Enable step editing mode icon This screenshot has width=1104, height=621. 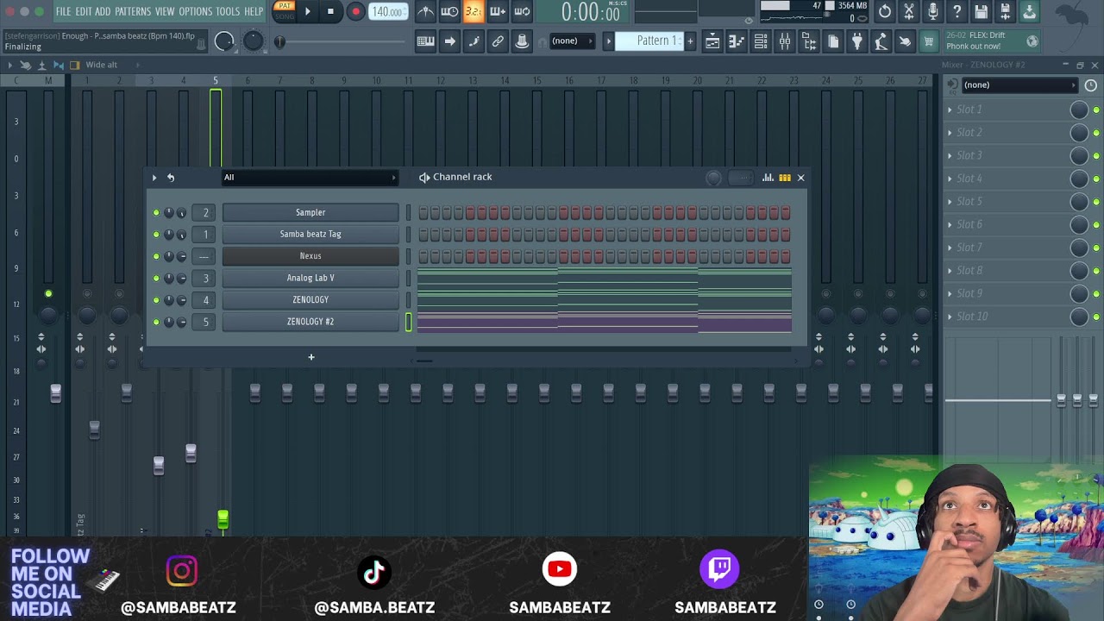click(474, 41)
